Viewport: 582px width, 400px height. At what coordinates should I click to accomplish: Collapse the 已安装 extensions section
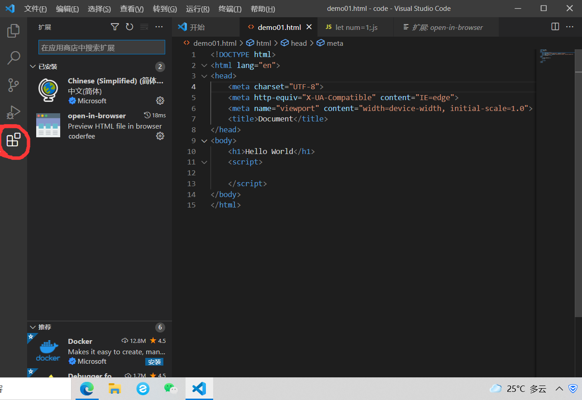coord(33,66)
